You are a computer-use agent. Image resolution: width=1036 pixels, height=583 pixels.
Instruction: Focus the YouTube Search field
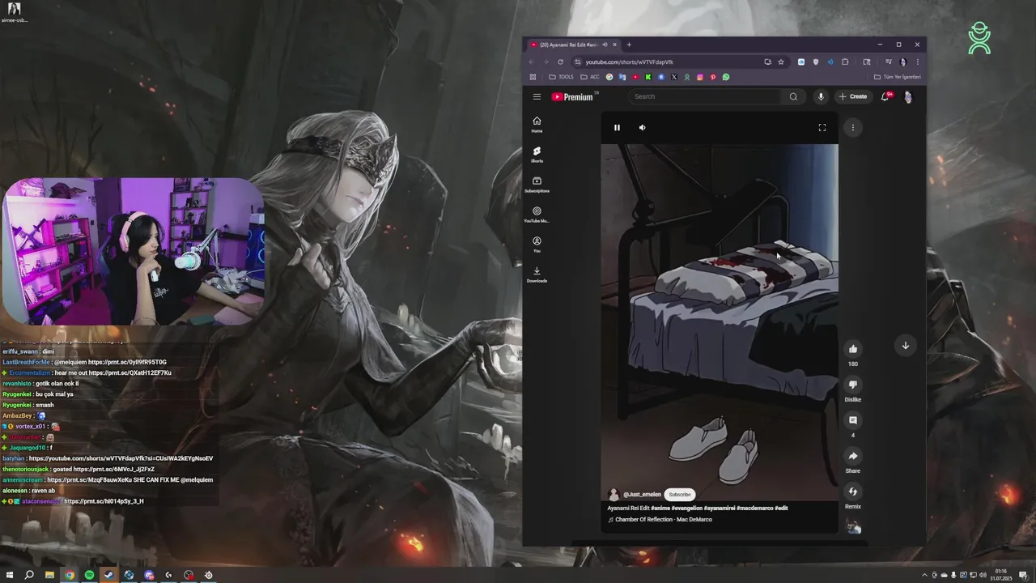click(704, 96)
